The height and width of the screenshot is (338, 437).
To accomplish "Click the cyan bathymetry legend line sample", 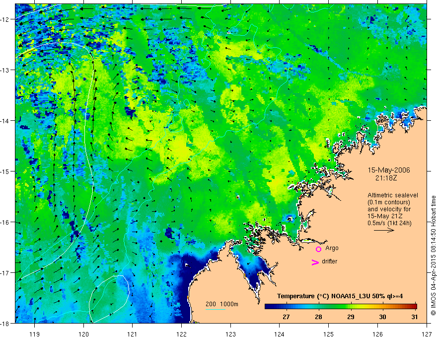I will click(x=216, y=309).
